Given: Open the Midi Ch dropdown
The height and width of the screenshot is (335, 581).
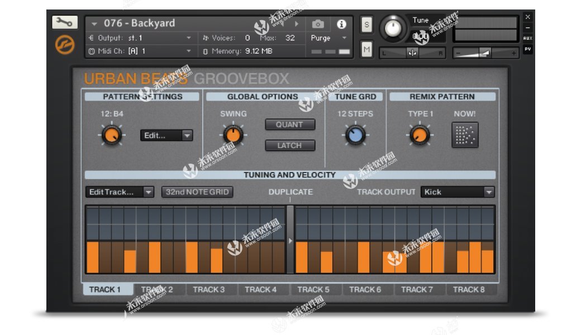Looking at the screenshot, I should tap(189, 51).
